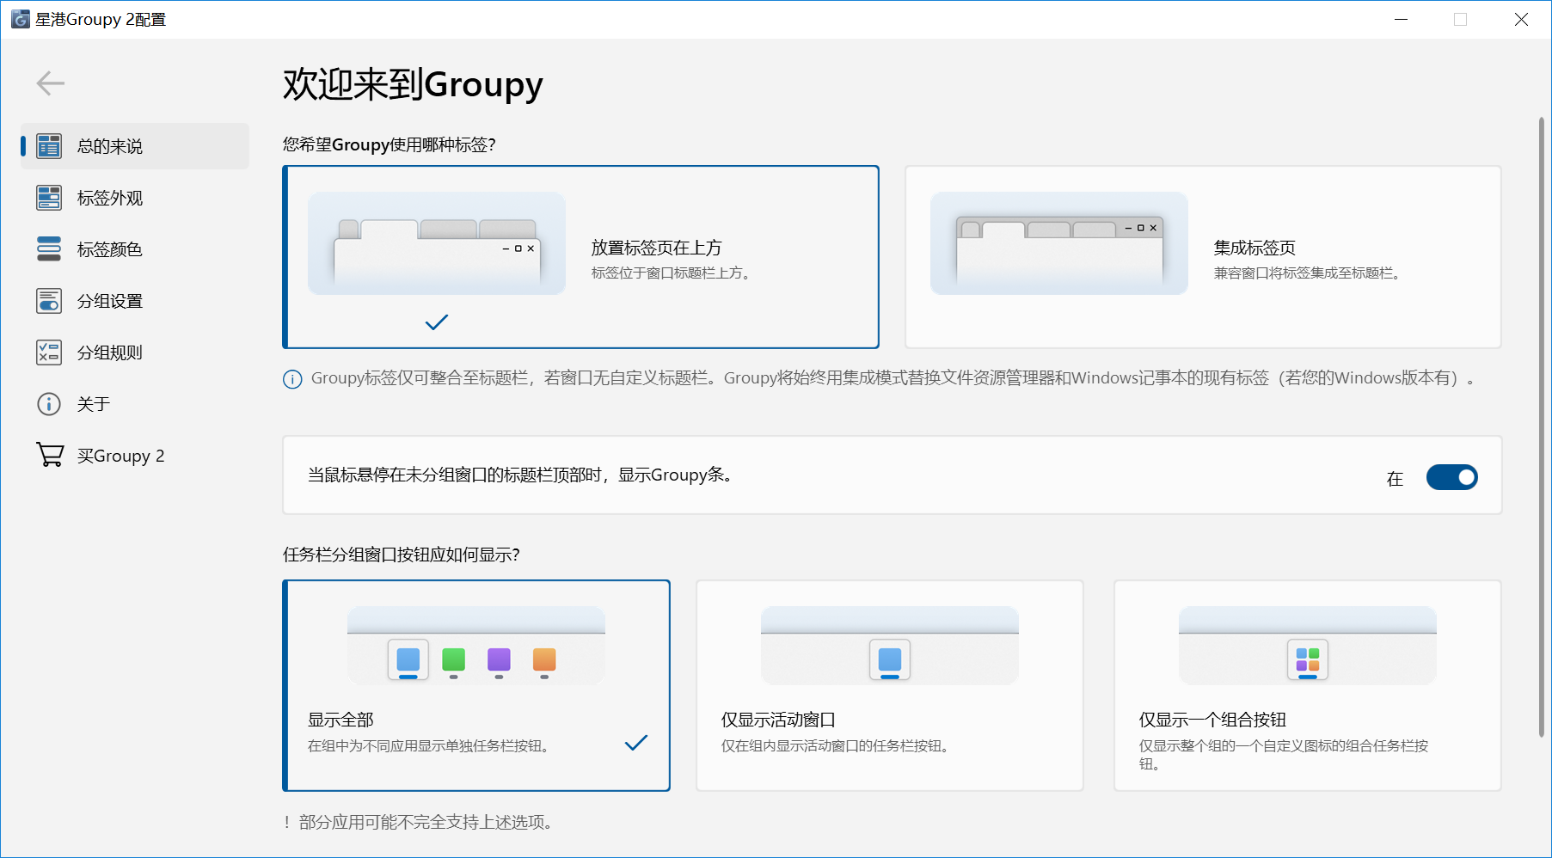Open the 关于 page

135,404
